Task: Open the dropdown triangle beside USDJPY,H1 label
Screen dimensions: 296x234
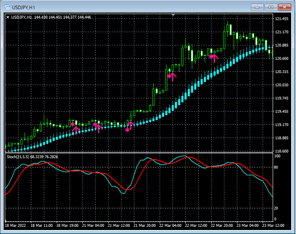Action: (x=8, y=17)
